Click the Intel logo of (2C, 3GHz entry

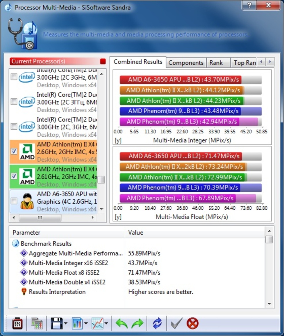27,127
